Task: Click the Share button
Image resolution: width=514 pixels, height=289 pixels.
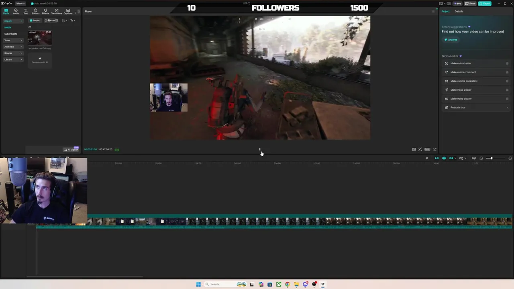Action: pyautogui.click(x=470, y=4)
